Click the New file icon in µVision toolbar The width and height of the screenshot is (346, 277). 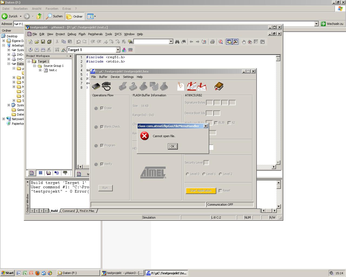(x=31, y=42)
